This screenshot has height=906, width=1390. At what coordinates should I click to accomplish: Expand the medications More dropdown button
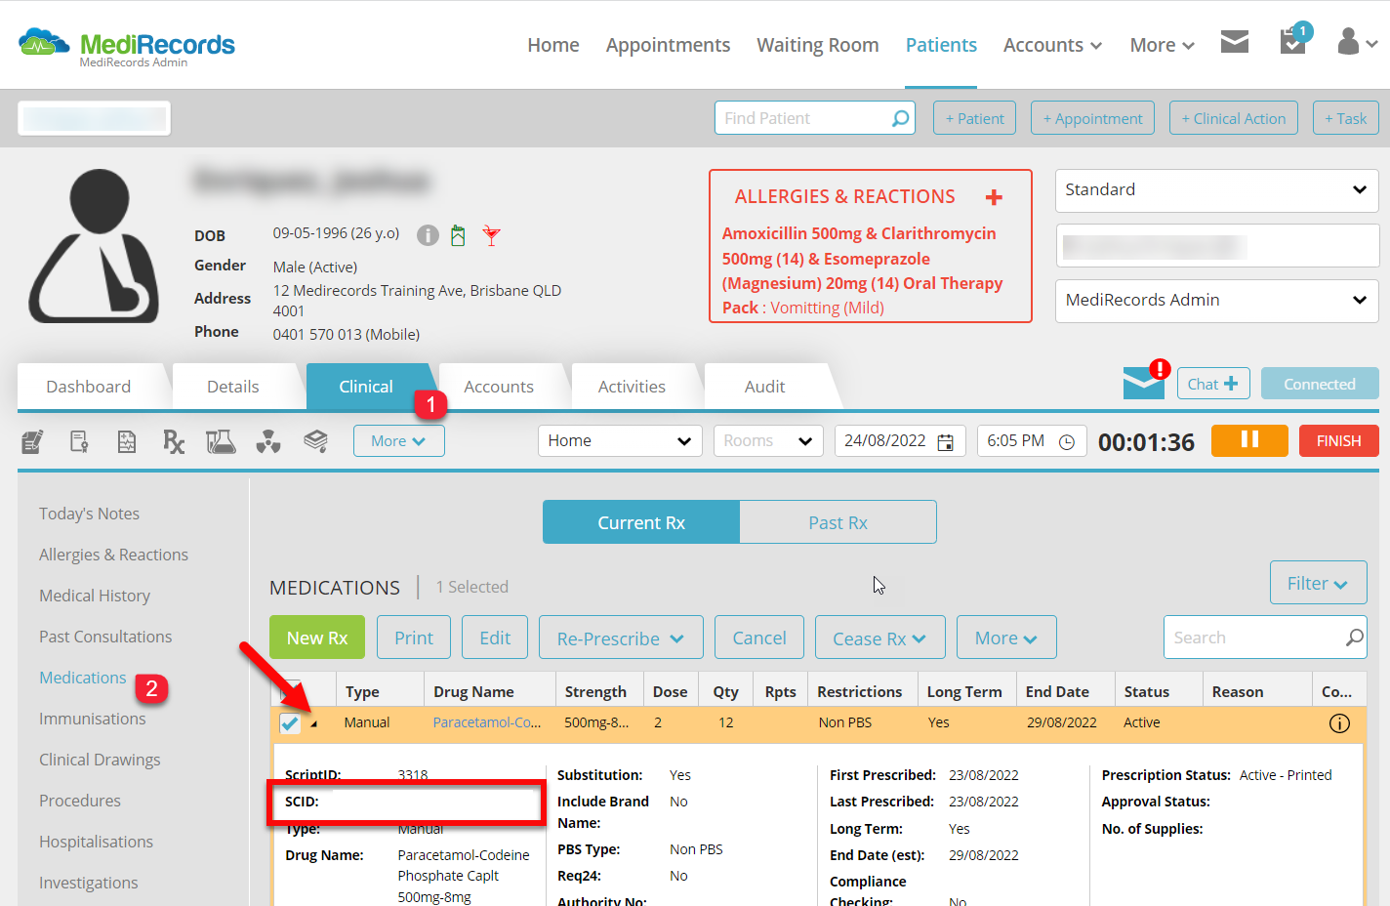(x=1006, y=638)
